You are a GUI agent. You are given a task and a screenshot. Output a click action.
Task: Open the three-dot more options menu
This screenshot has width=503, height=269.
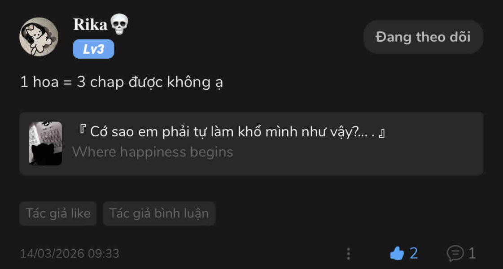coord(348,254)
